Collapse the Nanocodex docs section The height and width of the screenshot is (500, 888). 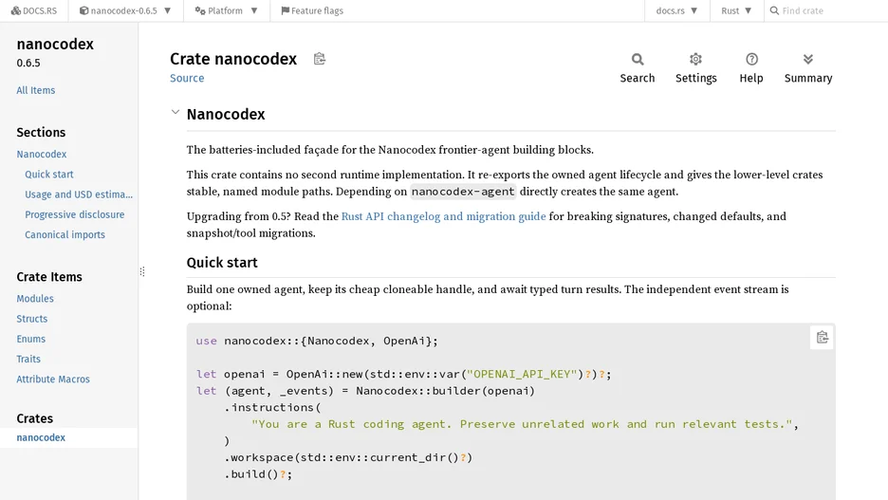176,113
